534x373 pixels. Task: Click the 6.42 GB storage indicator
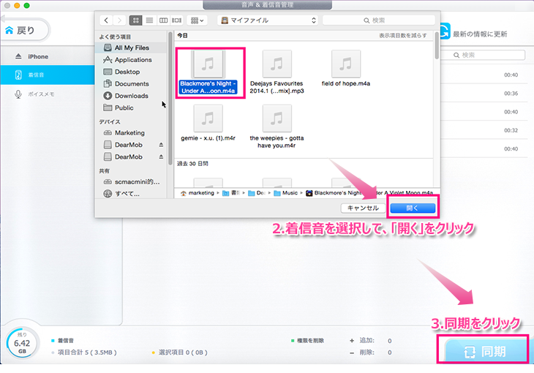(22, 343)
